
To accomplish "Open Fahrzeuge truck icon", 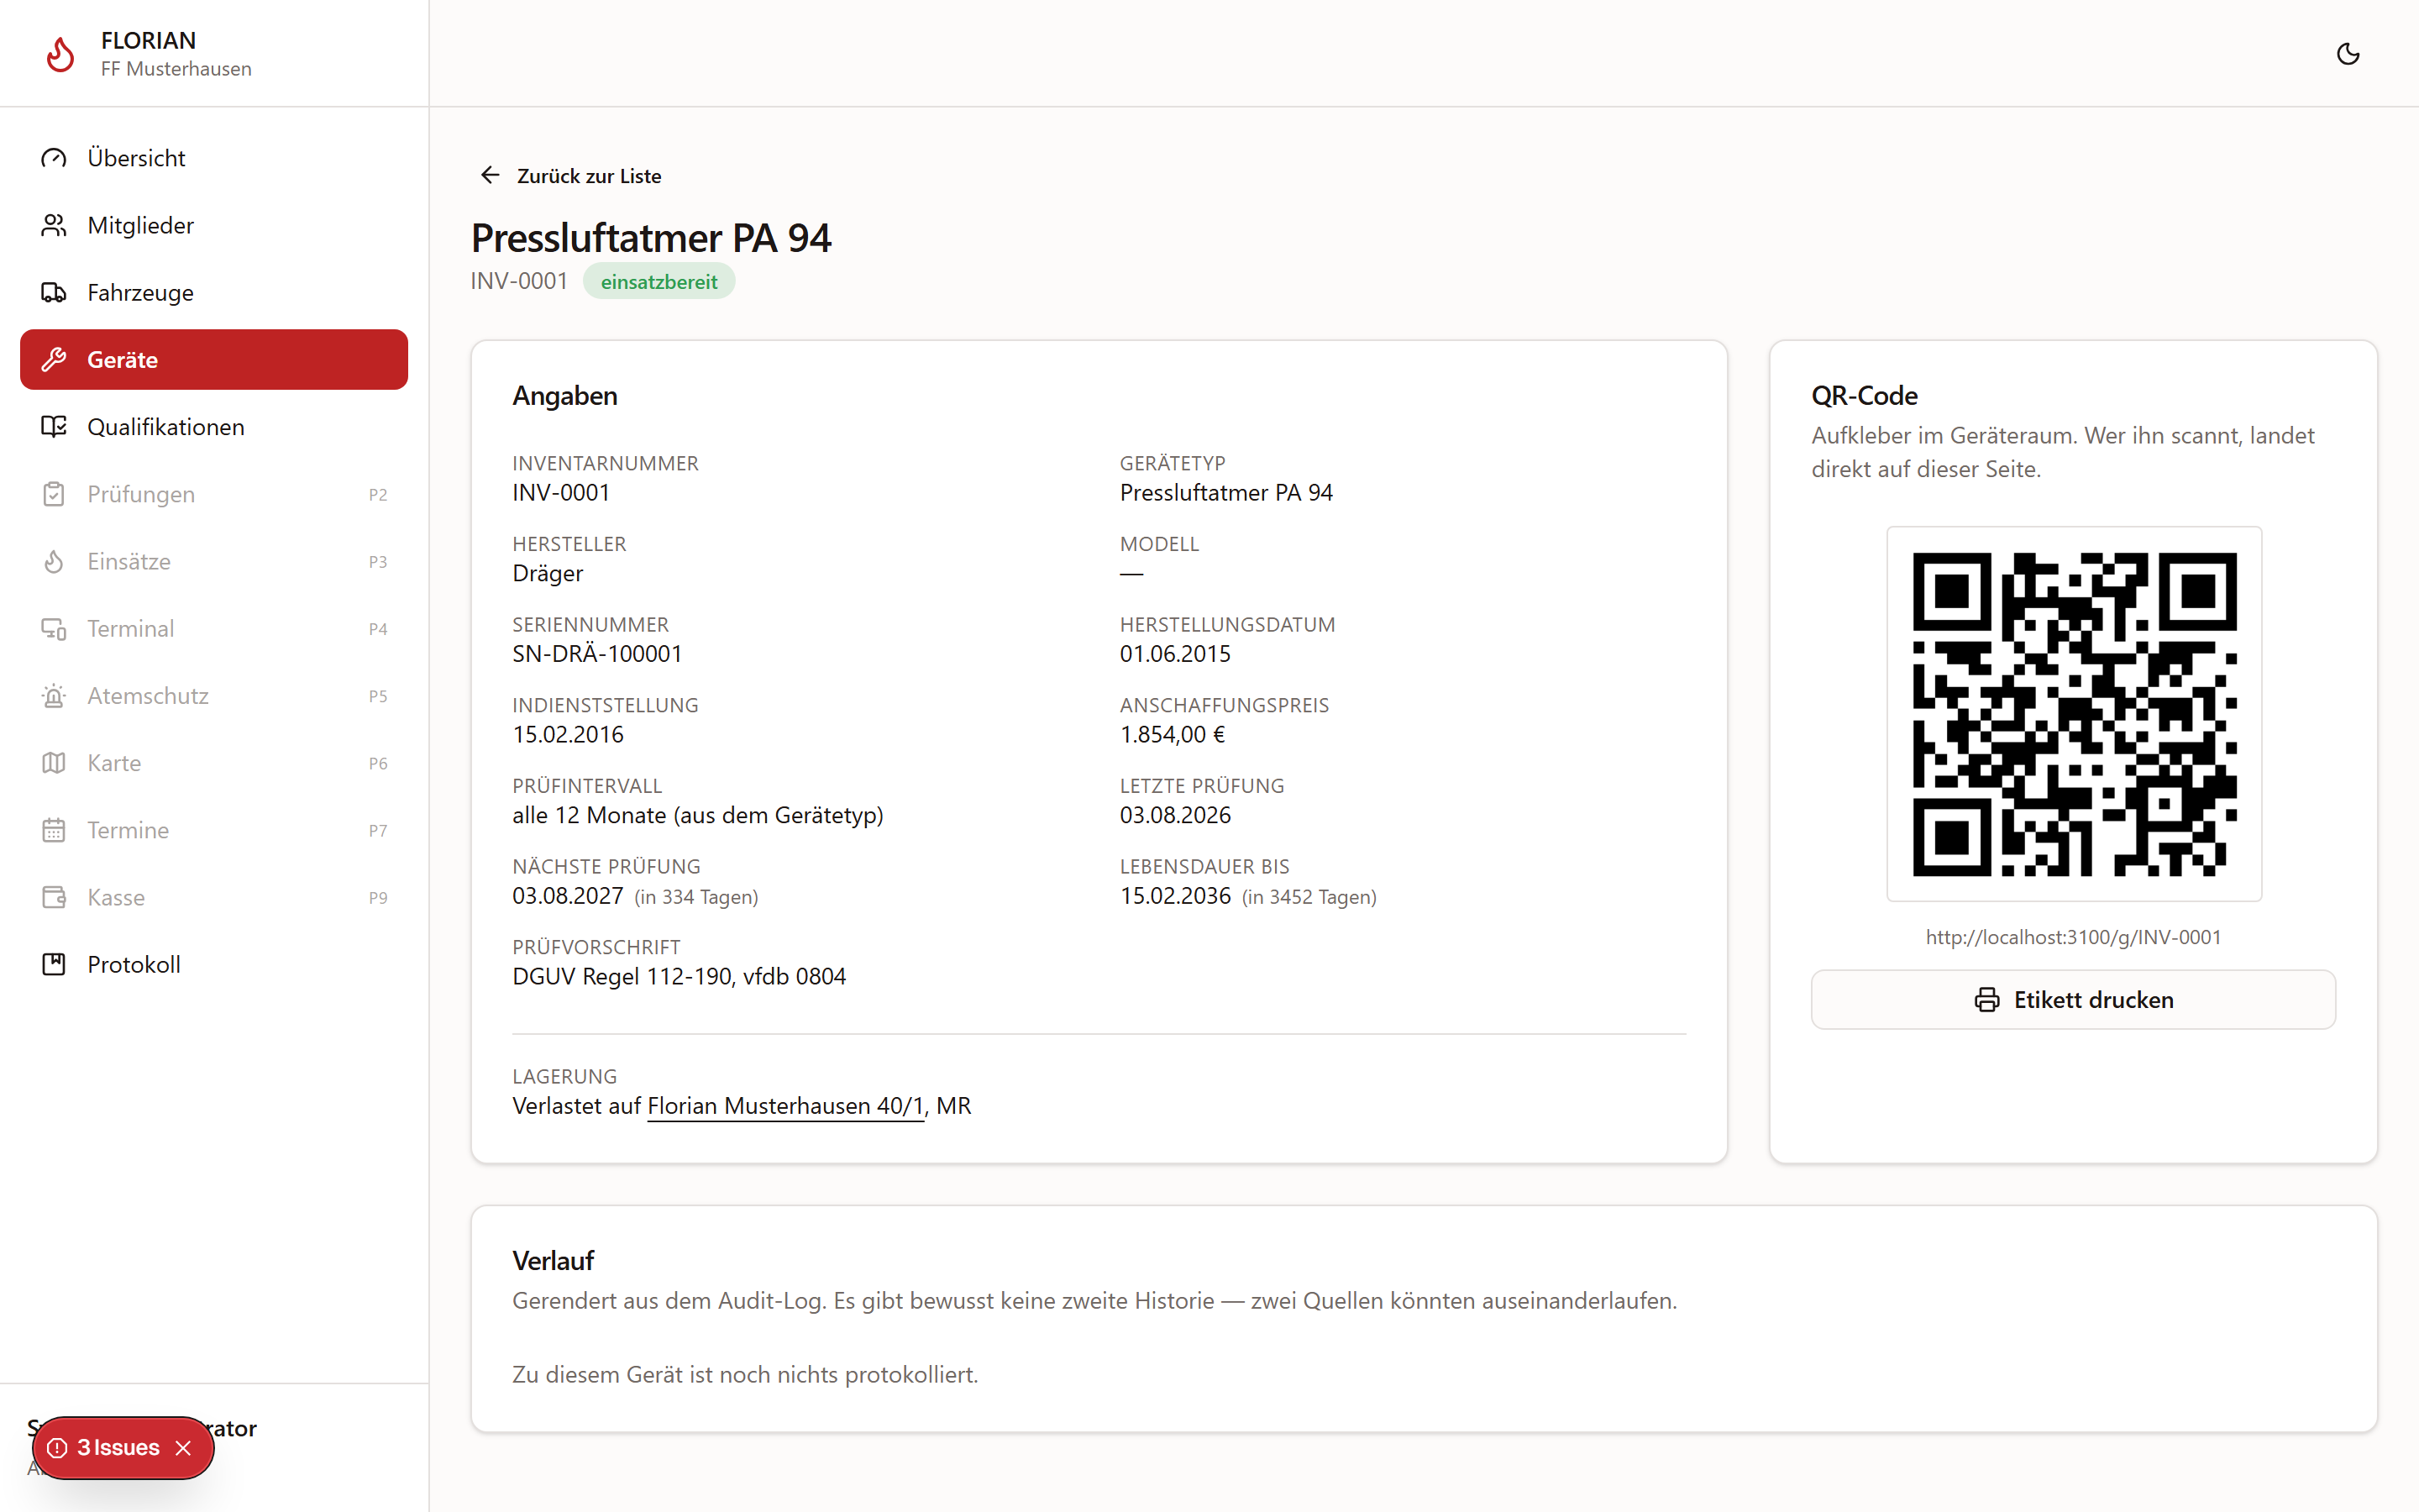I will coord(54,292).
